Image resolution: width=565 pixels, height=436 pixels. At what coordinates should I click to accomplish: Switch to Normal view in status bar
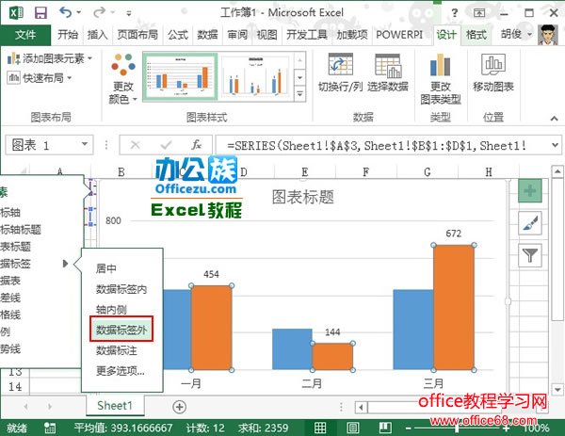[320, 428]
